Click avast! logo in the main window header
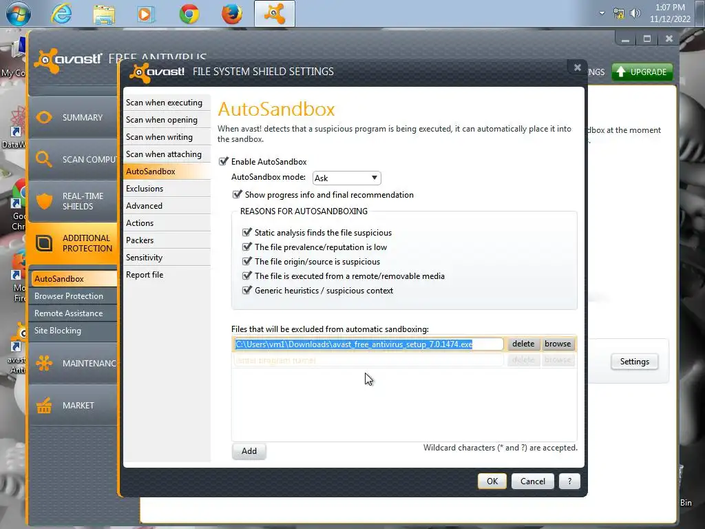Viewport: 705px width, 529px height. (x=68, y=60)
